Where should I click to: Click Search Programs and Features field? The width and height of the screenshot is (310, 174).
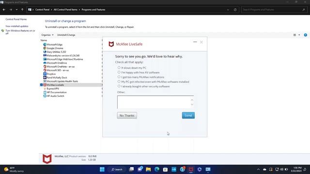point(274,10)
